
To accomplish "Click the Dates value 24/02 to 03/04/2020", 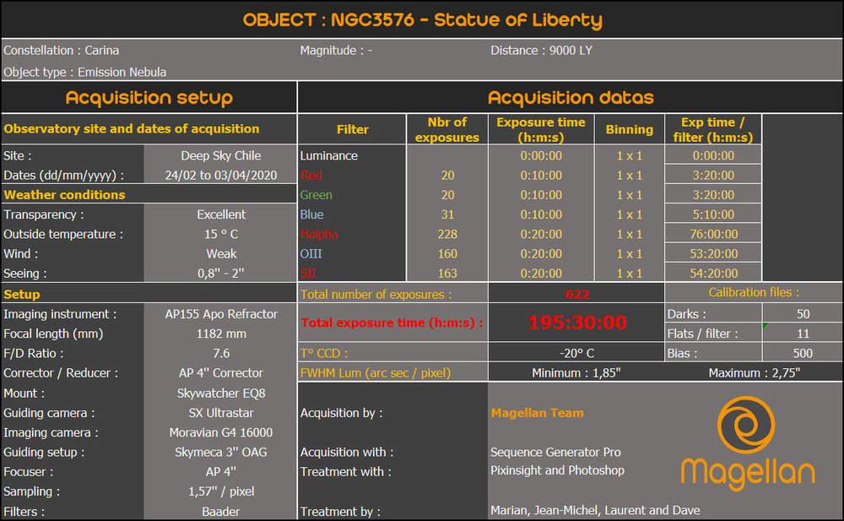I will (x=222, y=176).
